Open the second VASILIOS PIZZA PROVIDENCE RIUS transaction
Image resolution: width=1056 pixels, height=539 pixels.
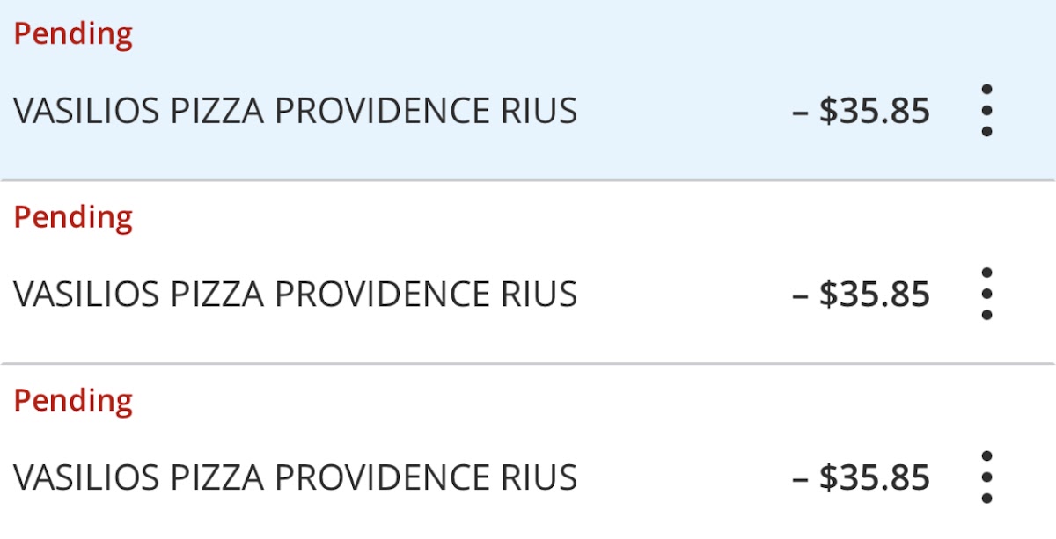[x=295, y=295]
